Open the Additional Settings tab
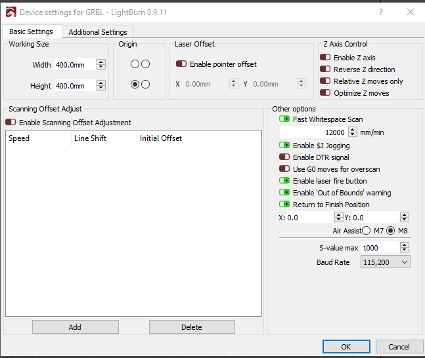 (x=98, y=32)
